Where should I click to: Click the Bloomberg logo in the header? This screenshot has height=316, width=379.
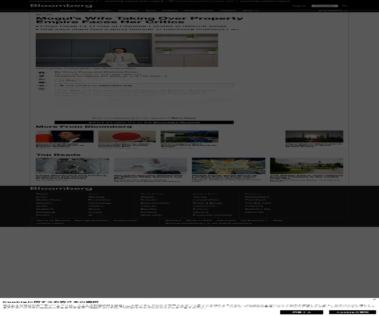pyautogui.click(x=61, y=6)
